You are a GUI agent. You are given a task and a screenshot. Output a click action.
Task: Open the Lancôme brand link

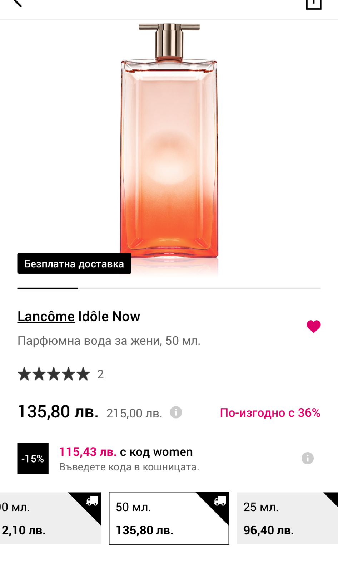pyautogui.click(x=46, y=317)
